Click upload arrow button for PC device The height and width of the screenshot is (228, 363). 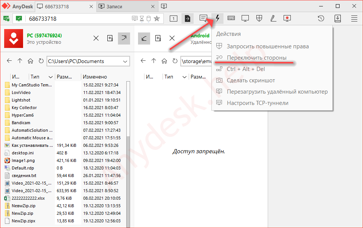point(123,38)
